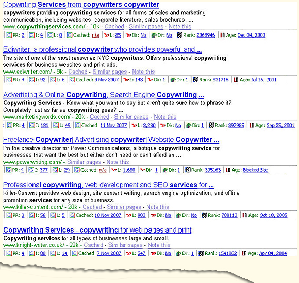
Task: Open the 'Freelance Copywriter' result title
Action: [x=111, y=139]
